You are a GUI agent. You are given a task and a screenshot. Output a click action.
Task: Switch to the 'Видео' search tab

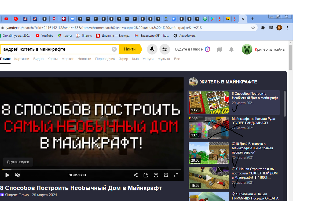(x=38, y=59)
